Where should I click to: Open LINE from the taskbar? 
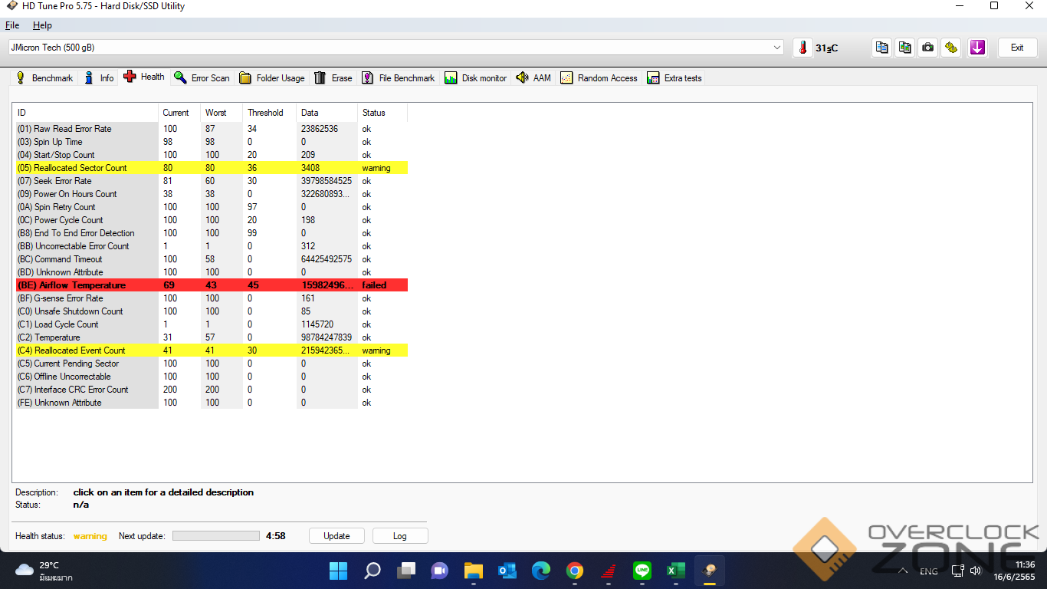click(642, 571)
